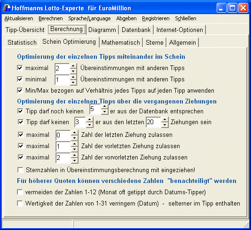
Task: Switch to the Tipp-Übersicht tab
Action: [x=25, y=30]
